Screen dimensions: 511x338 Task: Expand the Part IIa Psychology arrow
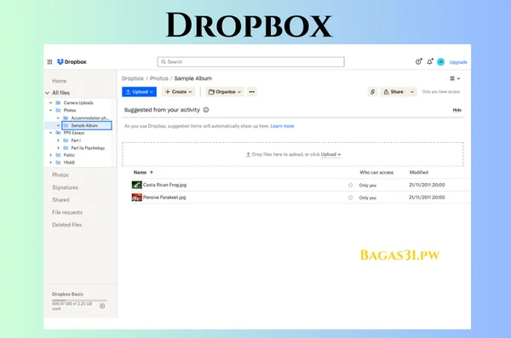[58, 148]
